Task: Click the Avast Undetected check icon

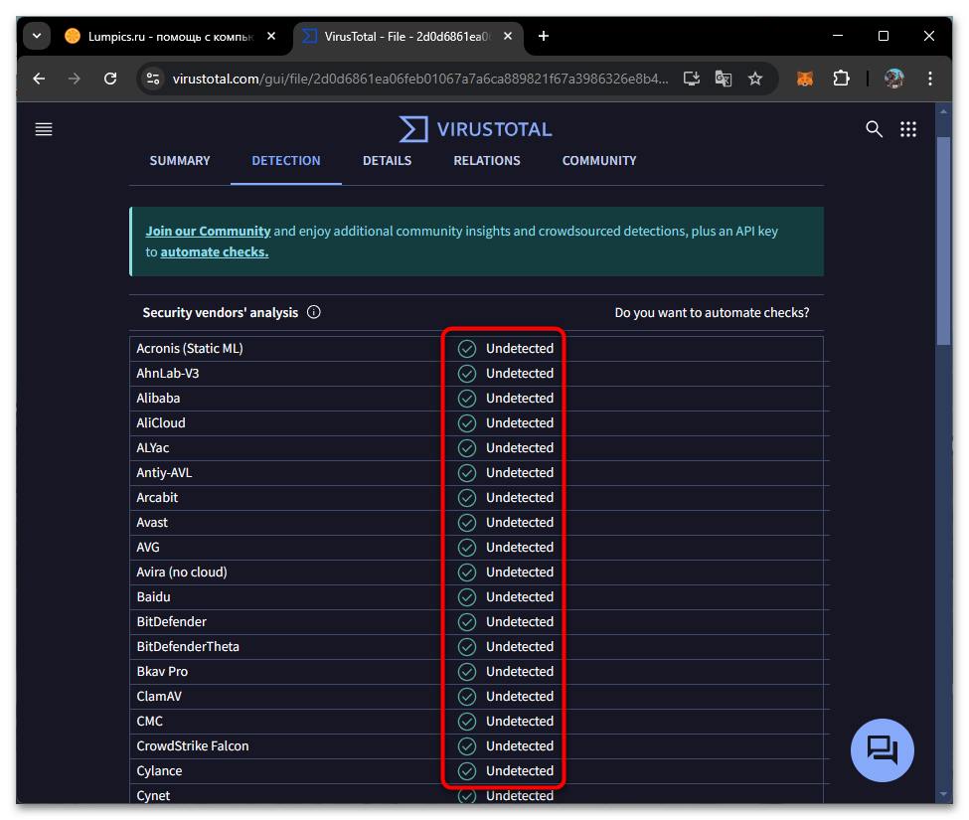Action: point(467,522)
